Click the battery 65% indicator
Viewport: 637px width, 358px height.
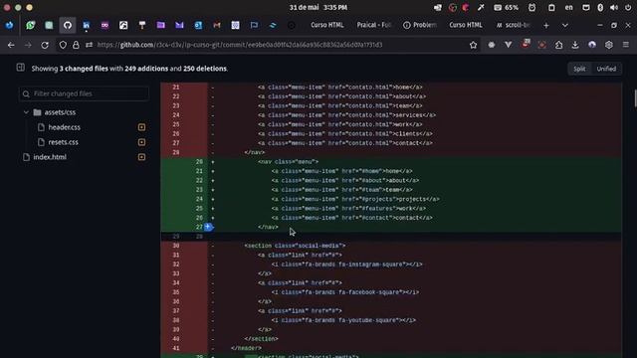click(507, 7)
